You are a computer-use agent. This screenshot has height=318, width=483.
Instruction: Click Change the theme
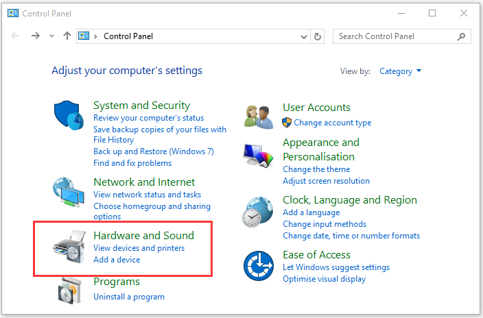tap(316, 169)
